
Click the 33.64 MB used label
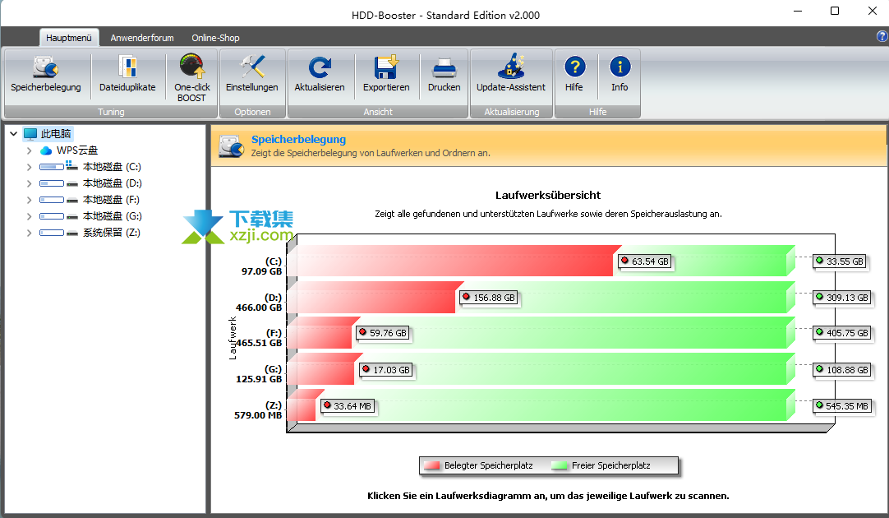[347, 406]
